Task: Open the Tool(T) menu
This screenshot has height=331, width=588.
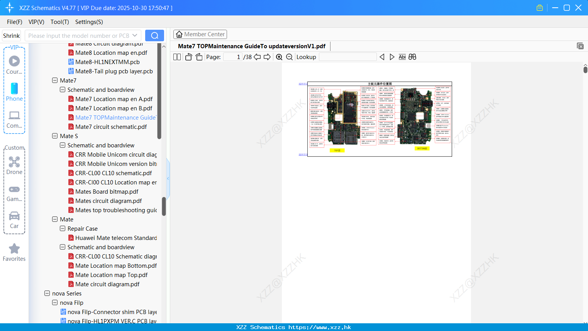Action: point(60,22)
